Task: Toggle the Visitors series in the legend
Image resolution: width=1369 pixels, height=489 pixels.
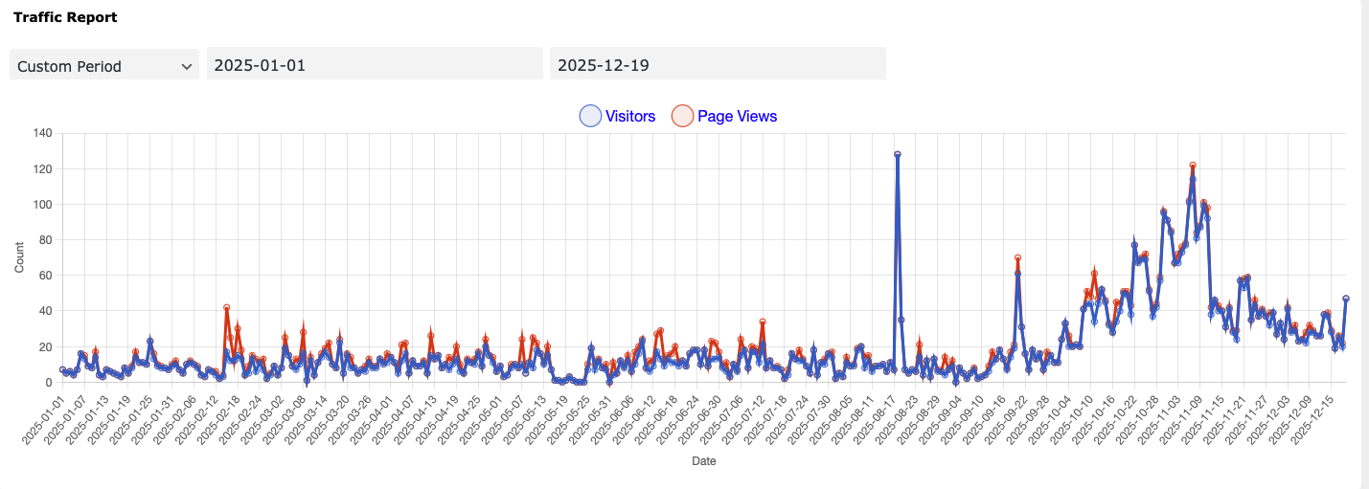Action: (617, 116)
